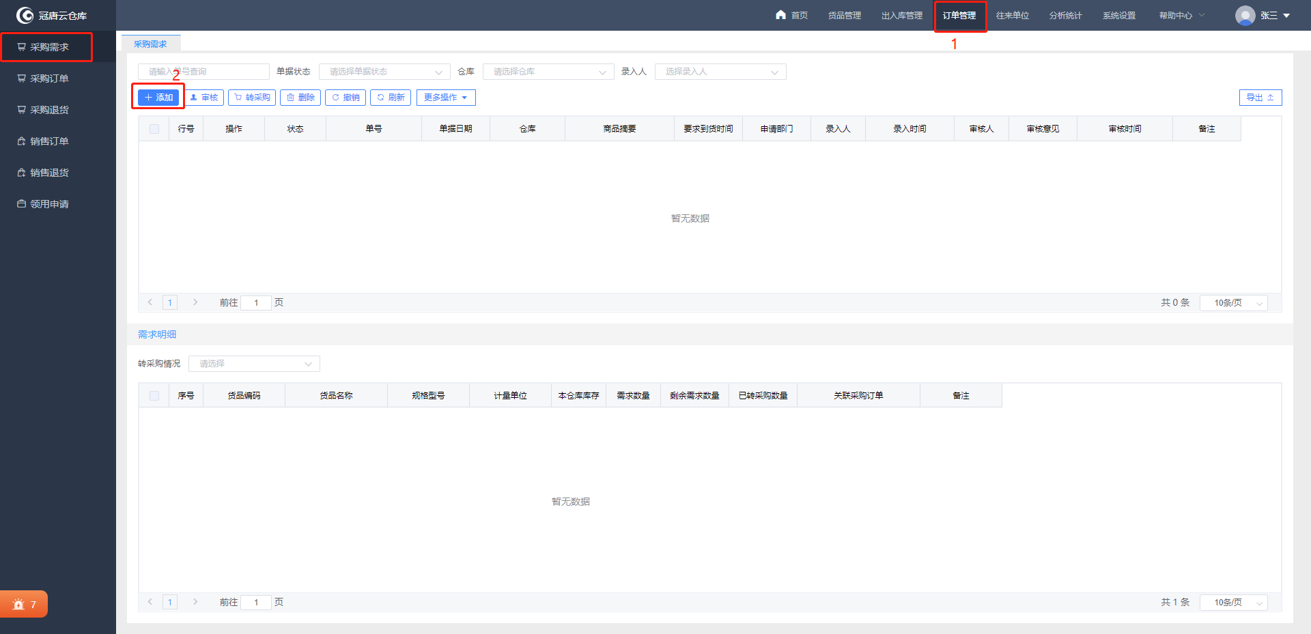Click the 冠唐云仓库 logo icon

pos(25,15)
